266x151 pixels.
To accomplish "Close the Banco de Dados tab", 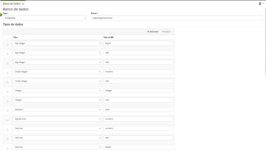I will [23, 4].
